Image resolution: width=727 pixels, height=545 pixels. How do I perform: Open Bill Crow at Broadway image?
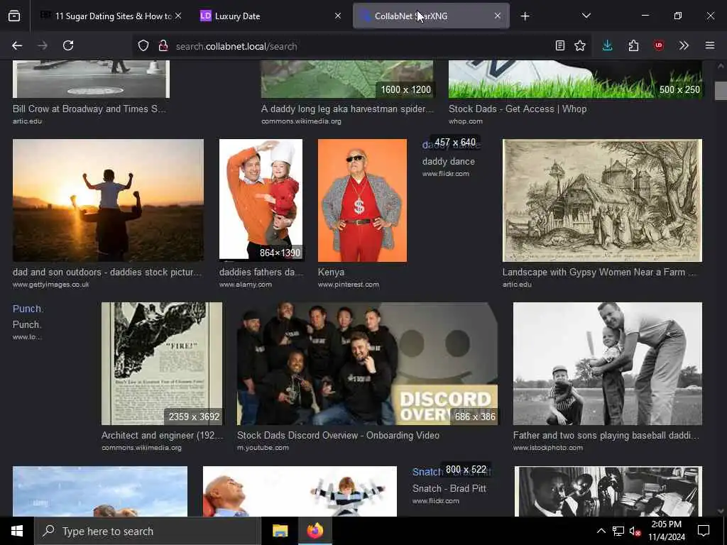[x=91, y=79]
